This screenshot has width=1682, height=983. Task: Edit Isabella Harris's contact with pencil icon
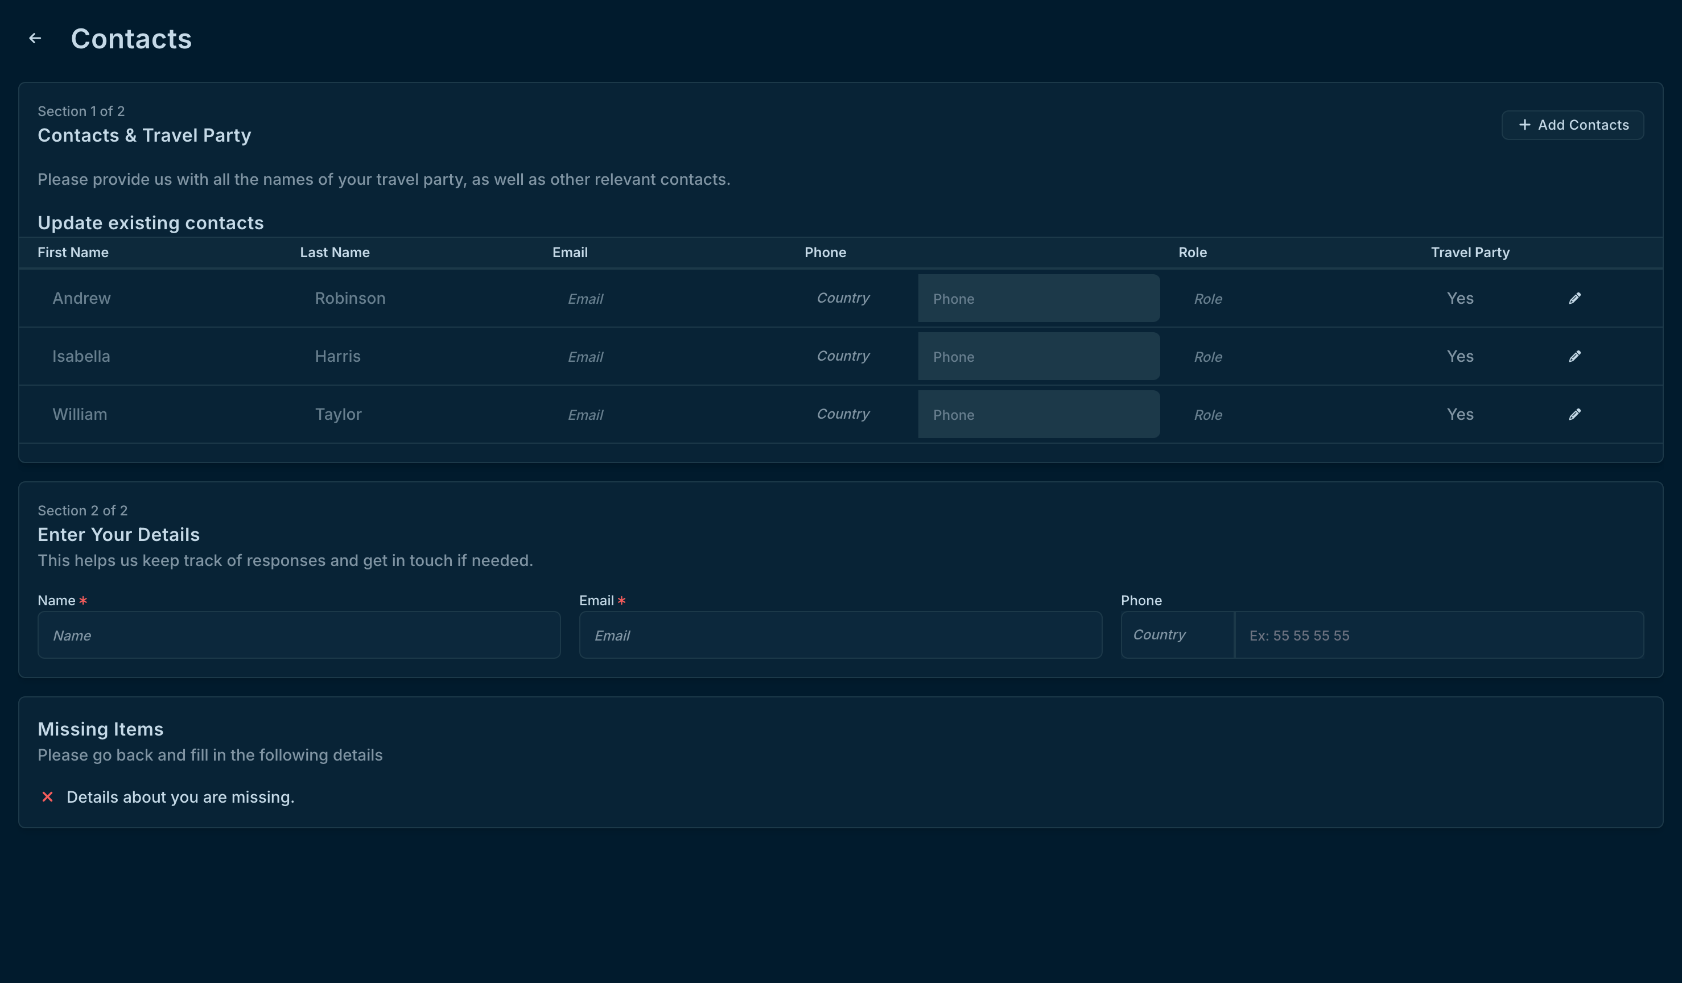(x=1574, y=356)
